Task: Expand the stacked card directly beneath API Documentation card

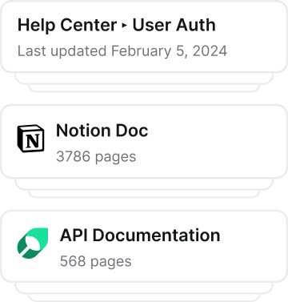Action: coord(144,288)
